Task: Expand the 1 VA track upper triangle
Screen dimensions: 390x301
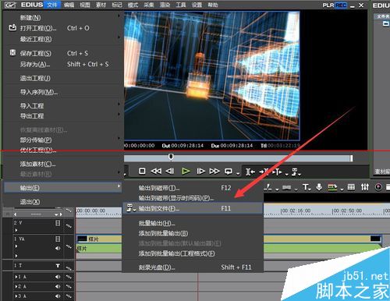Action: click(x=16, y=246)
